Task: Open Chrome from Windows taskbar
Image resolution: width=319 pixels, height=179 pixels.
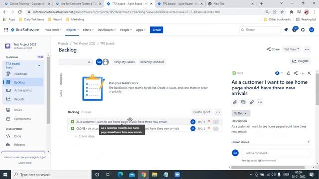Action: [143, 175]
